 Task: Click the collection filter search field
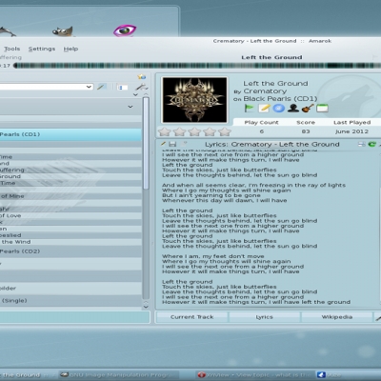[43, 87]
